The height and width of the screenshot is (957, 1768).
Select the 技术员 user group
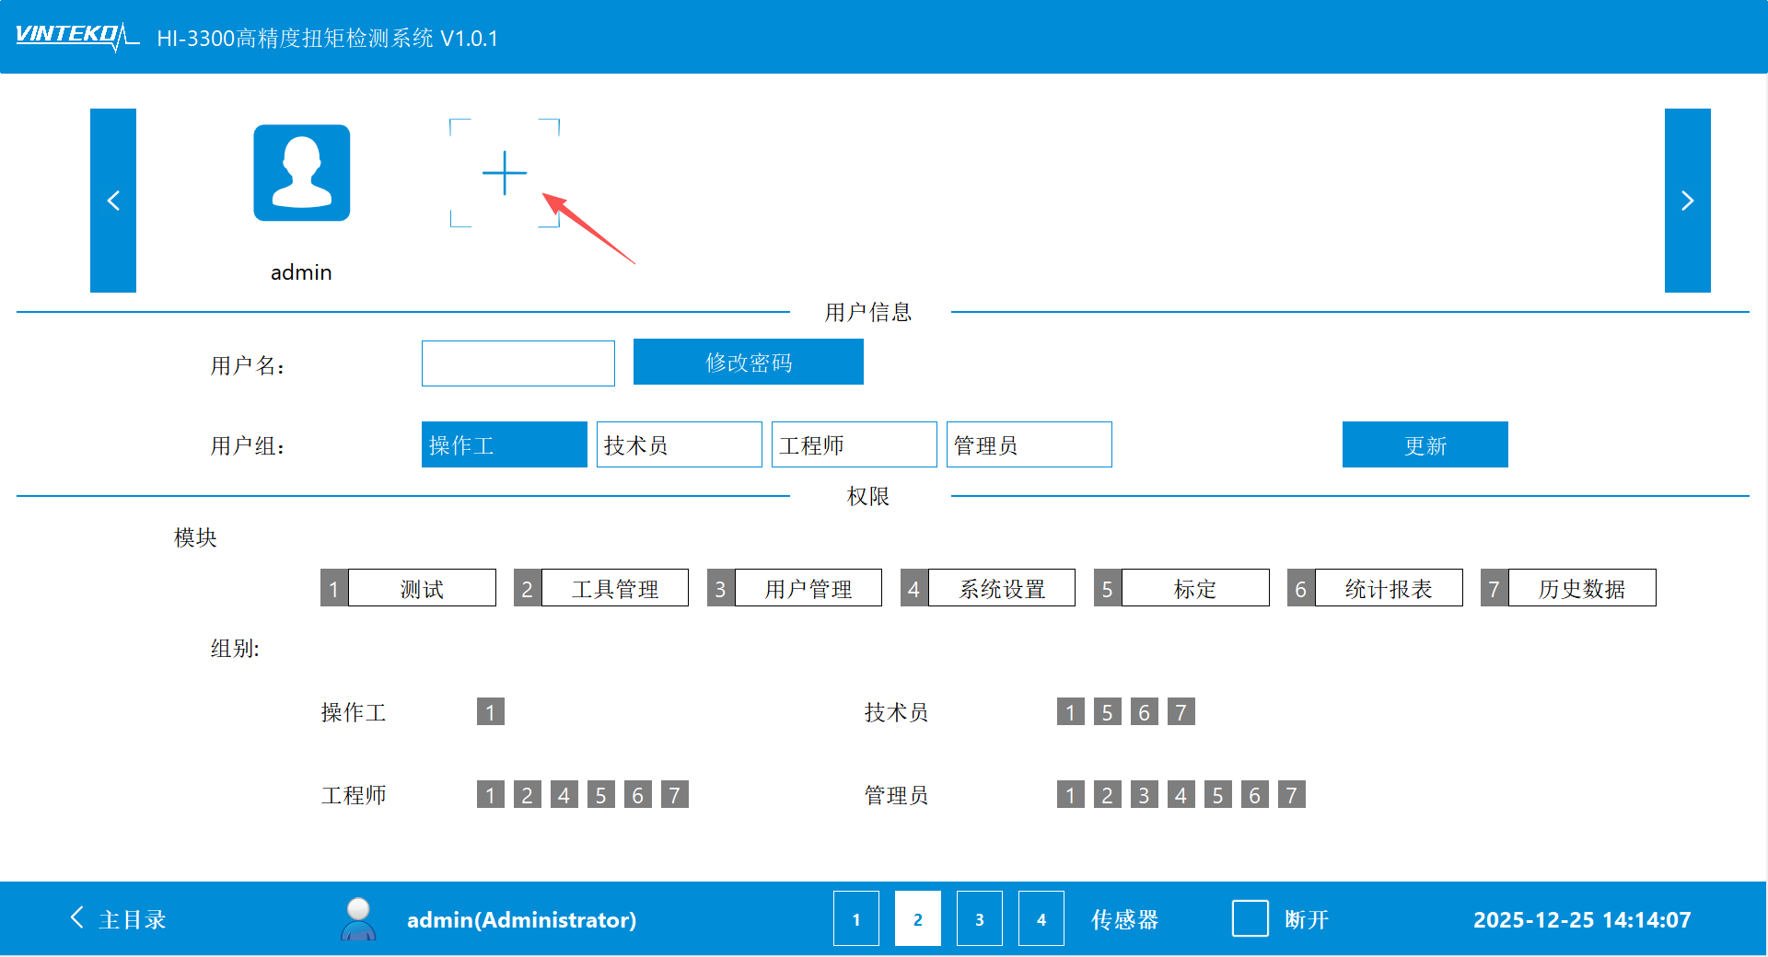[679, 444]
